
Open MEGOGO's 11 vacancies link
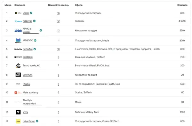59,41
